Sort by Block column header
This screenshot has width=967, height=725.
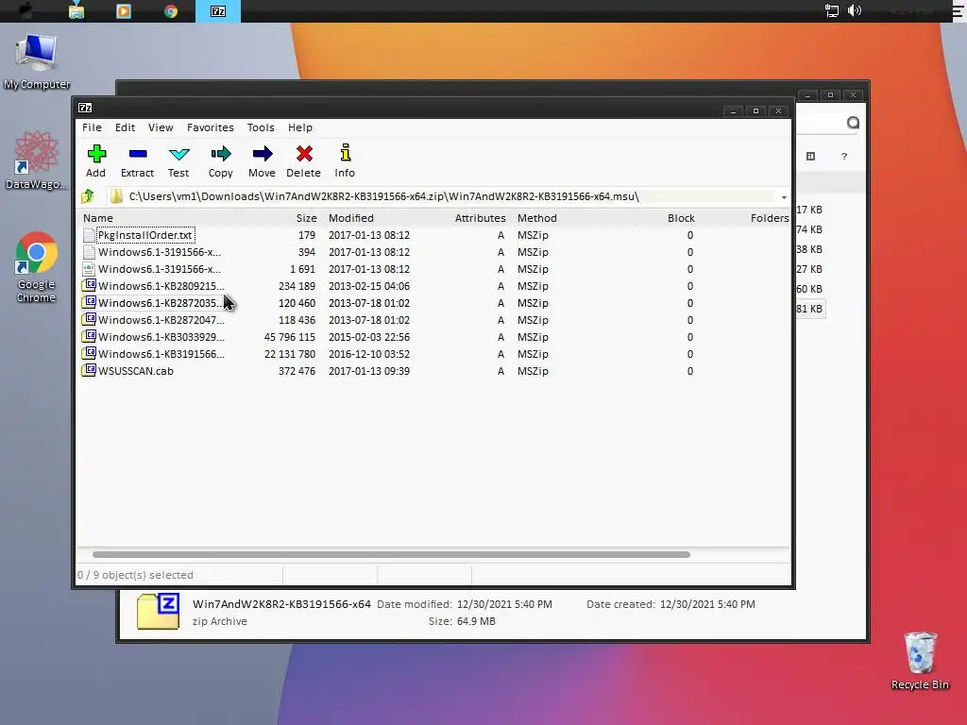[x=681, y=218]
